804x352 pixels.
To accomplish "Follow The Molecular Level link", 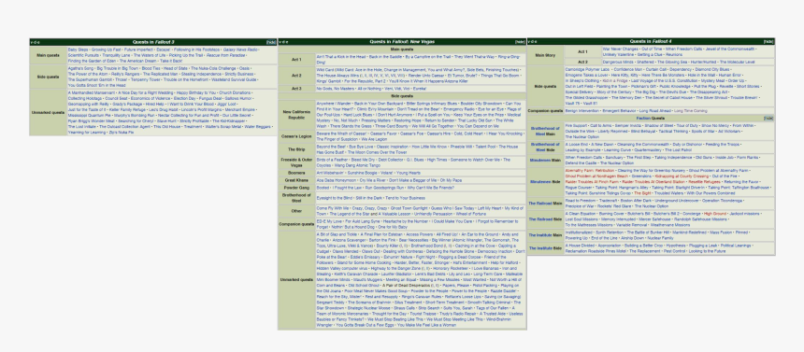I will pos(737,62).
